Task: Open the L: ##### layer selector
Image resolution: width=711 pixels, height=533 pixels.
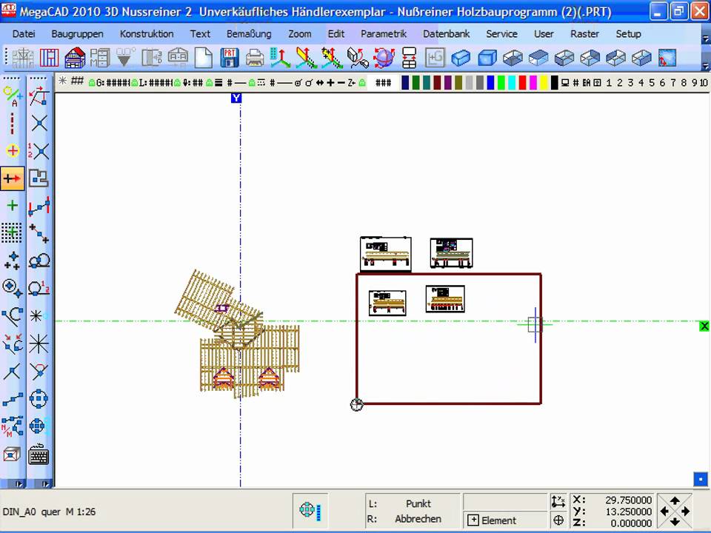Action: [x=156, y=82]
